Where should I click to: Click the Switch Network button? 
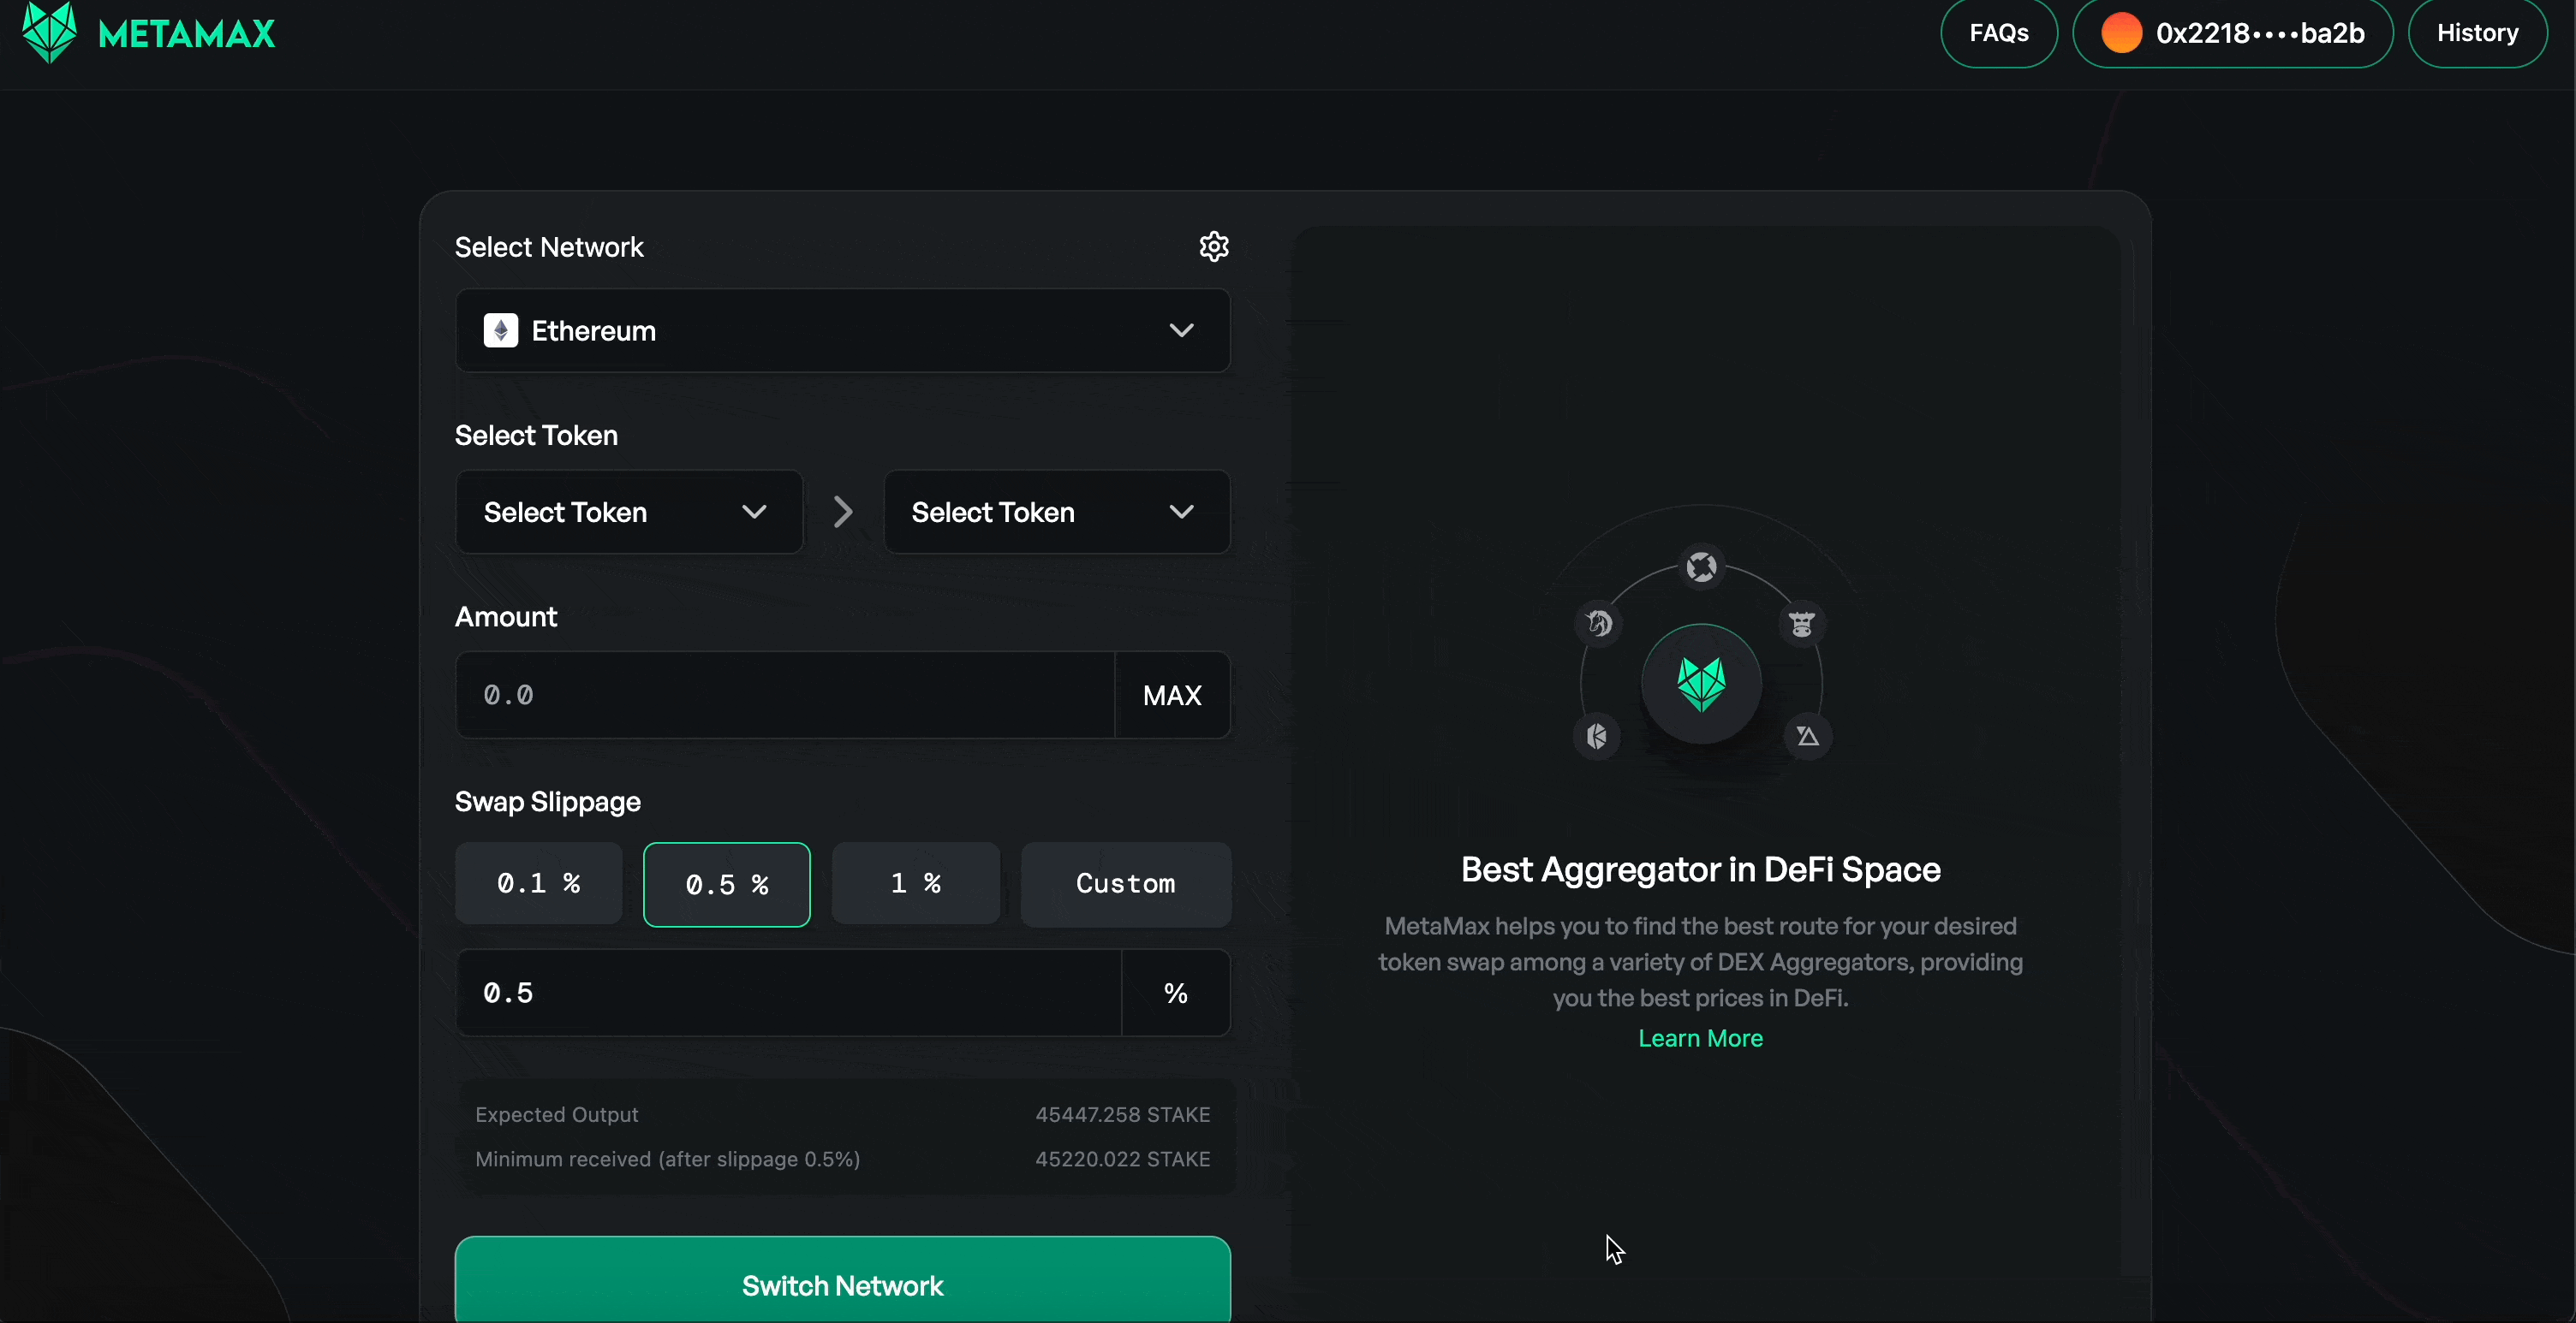click(843, 1282)
